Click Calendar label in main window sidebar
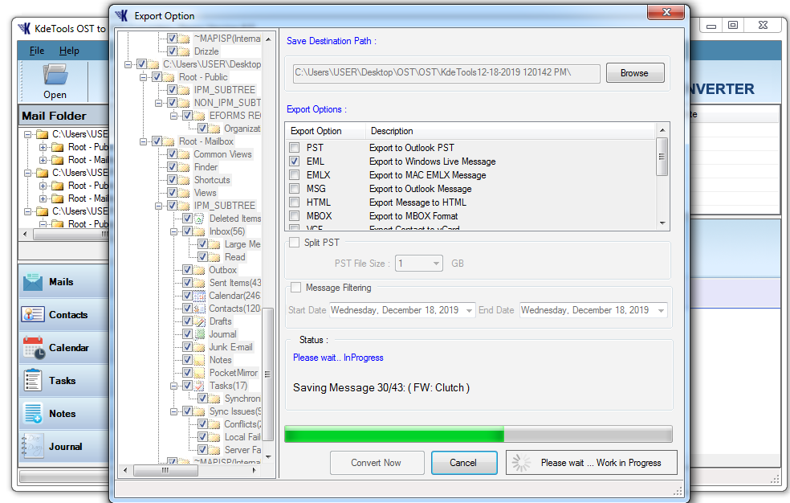The image size is (790, 503). pos(69,348)
